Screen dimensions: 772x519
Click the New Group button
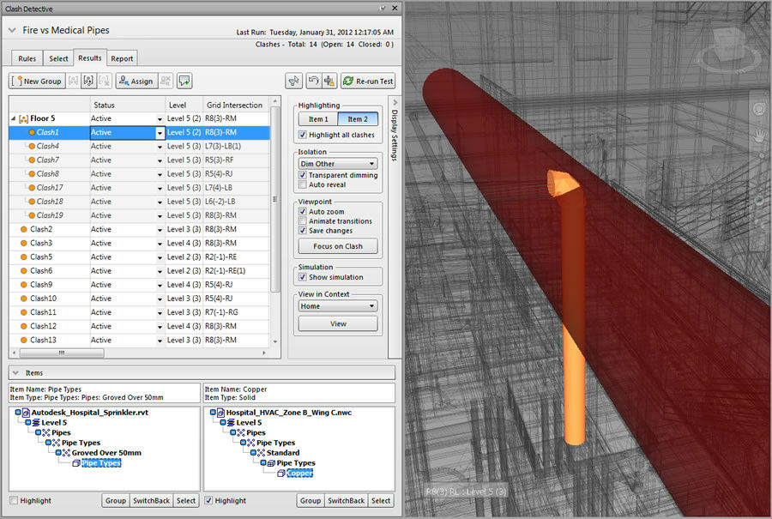click(38, 81)
